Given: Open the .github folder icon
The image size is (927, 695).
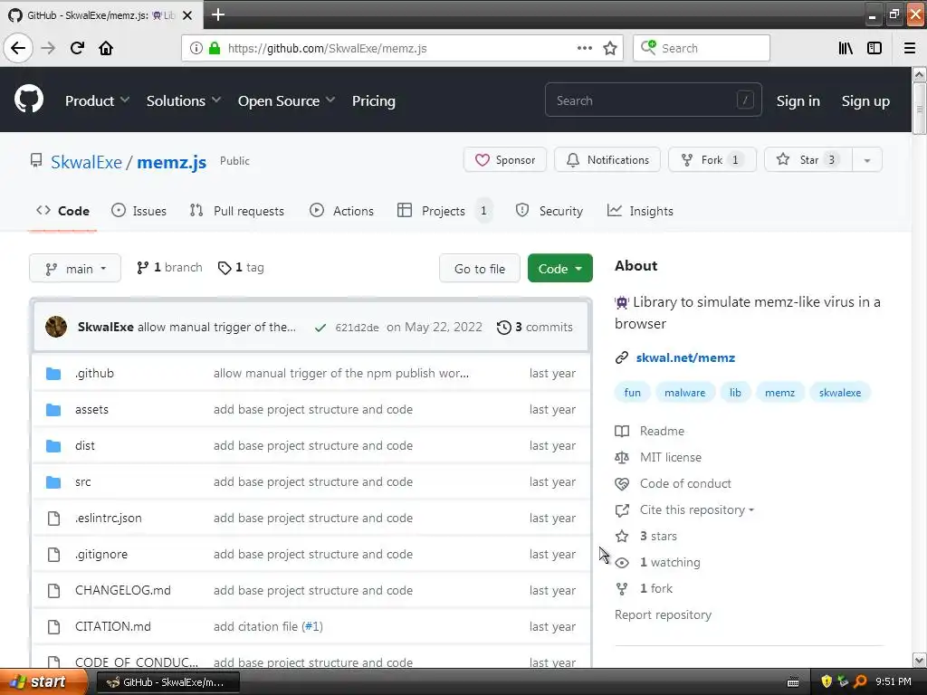Looking at the screenshot, I should (53, 374).
